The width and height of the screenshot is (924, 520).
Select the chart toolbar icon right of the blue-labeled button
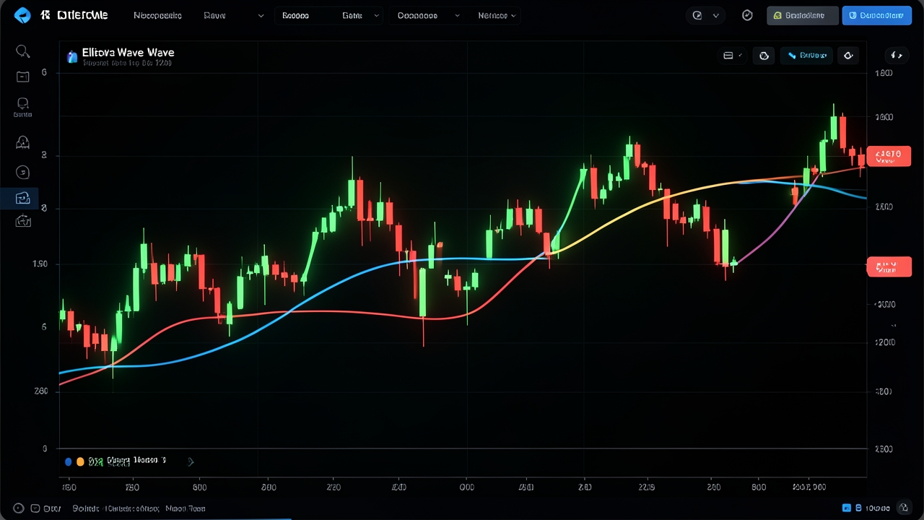coord(848,56)
